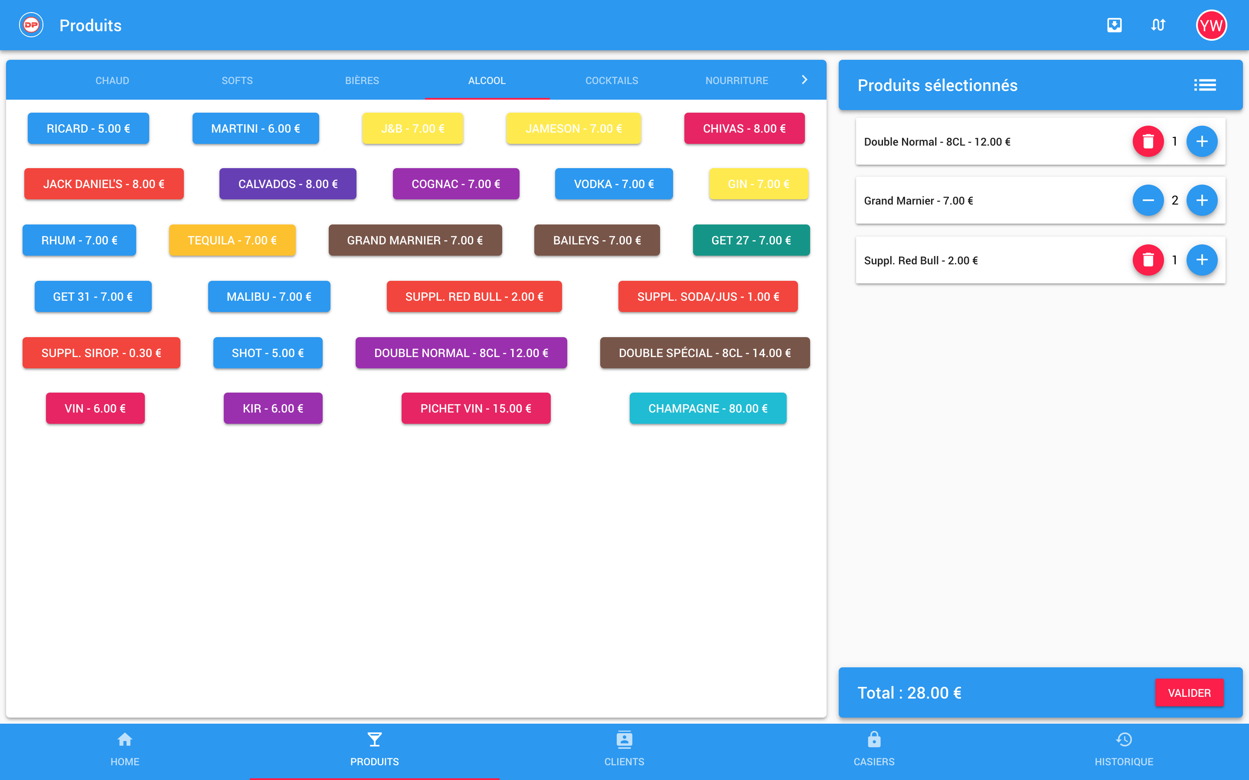Remove Suppl. Red Bull with trash icon
This screenshot has height=780, width=1249.
pos(1148,260)
